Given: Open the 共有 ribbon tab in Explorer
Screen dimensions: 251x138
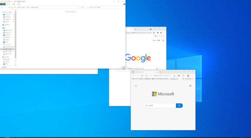Looking at the screenshot, I should (13, 4).
